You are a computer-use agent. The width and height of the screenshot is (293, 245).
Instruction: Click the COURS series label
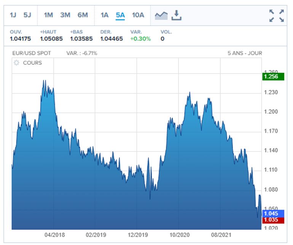coord(32,63)
